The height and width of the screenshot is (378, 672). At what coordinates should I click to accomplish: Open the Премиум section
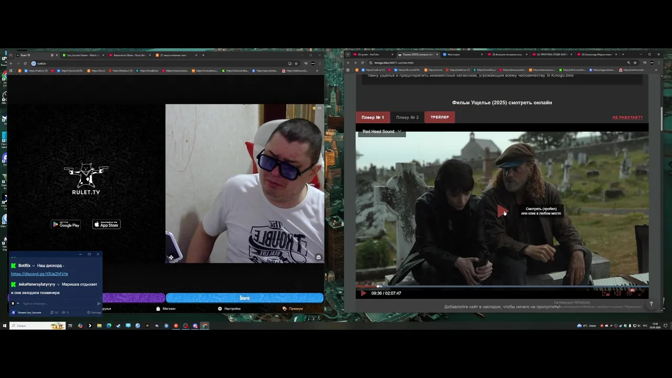[293, 309]
